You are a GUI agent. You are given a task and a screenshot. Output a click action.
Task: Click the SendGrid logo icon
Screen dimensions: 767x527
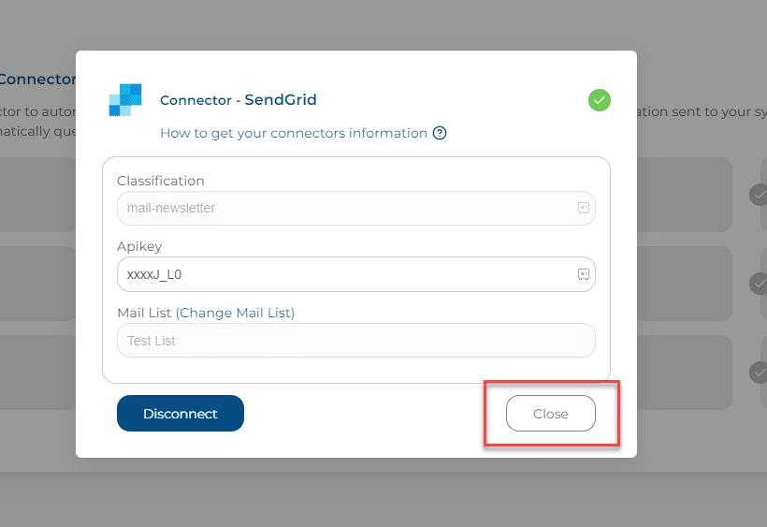[125, 100]
